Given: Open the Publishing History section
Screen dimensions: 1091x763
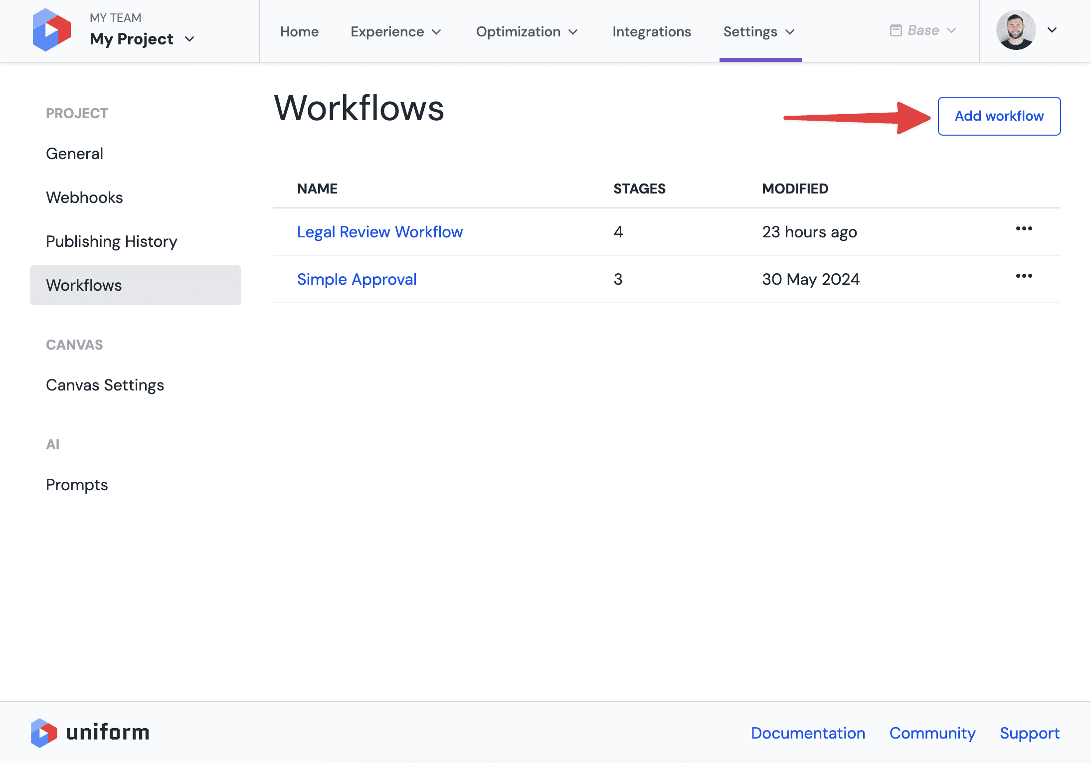Looking at the screenshot, I should [112, 241].
